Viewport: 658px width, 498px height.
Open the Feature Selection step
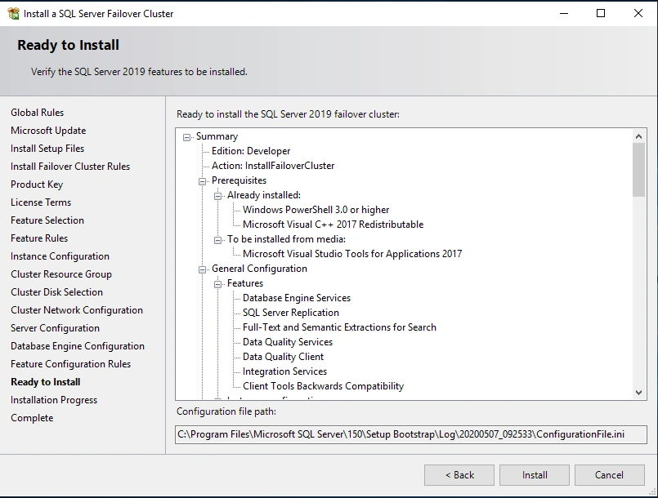point(47,220)
